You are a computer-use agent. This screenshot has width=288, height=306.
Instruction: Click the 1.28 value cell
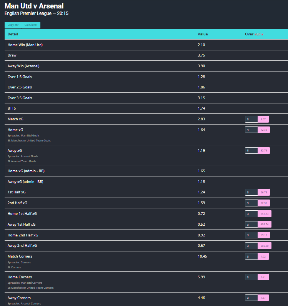pyautogui.click(x=201, y=77)
